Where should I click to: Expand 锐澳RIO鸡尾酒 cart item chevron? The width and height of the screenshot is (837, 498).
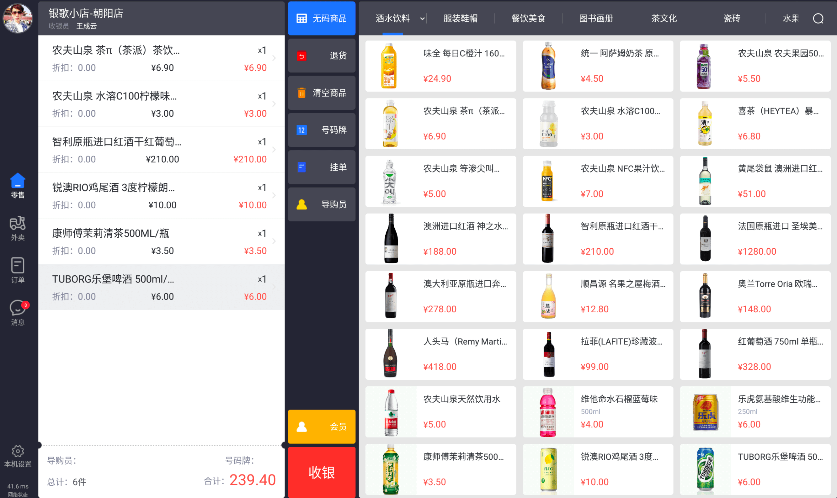point(274,195)
